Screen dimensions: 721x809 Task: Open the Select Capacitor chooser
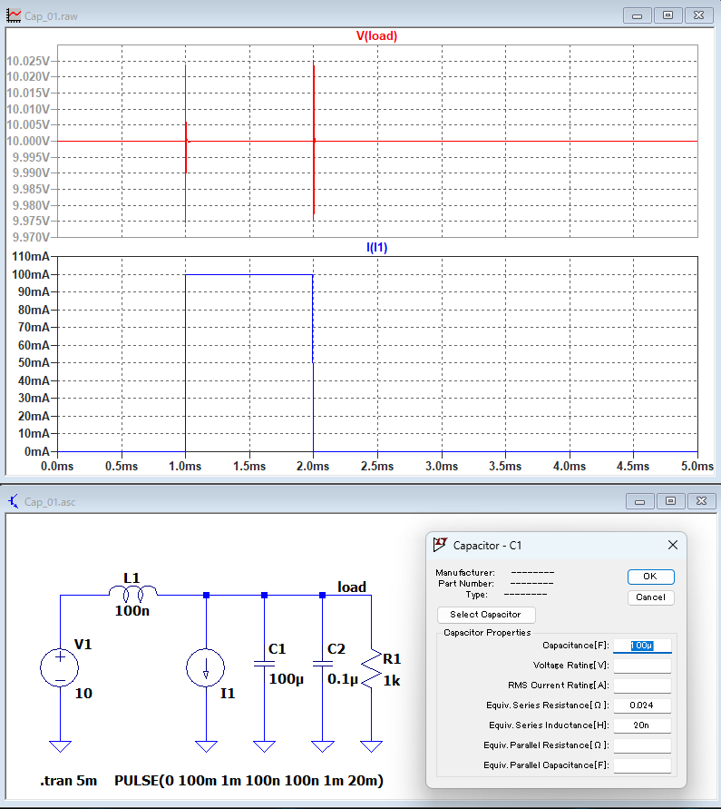coord(485,615)
